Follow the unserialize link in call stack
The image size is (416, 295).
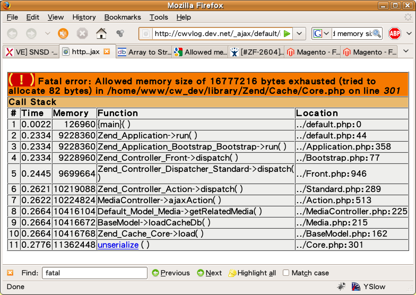pos(118,245)
